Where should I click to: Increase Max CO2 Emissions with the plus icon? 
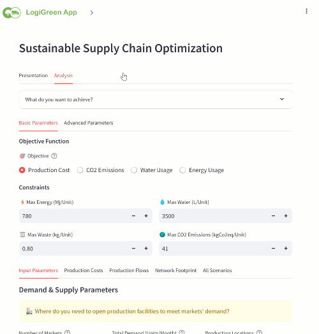click(286, 249)
